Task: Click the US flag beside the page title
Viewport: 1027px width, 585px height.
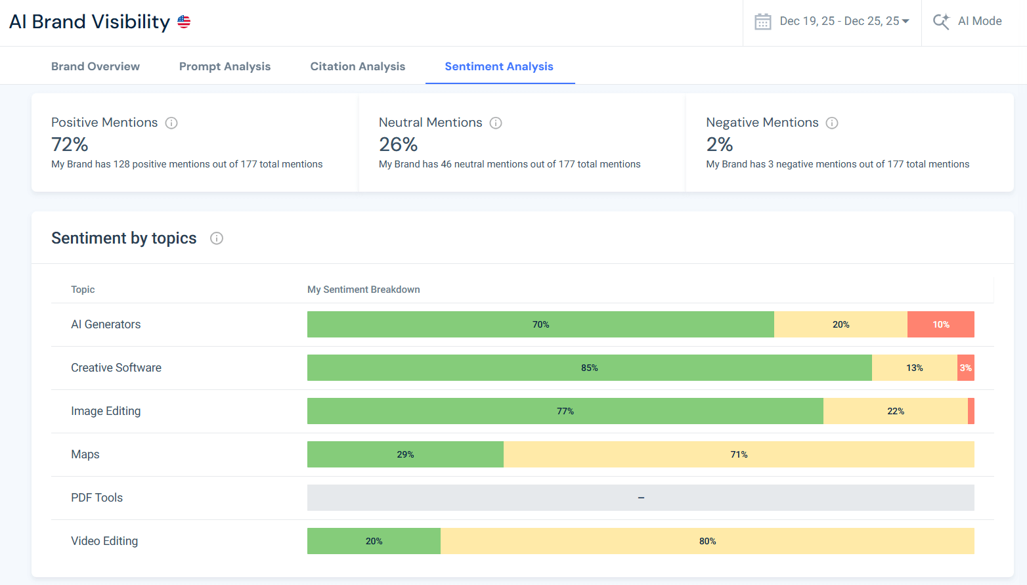Action: pyautogui.click(x=183, y=21)
